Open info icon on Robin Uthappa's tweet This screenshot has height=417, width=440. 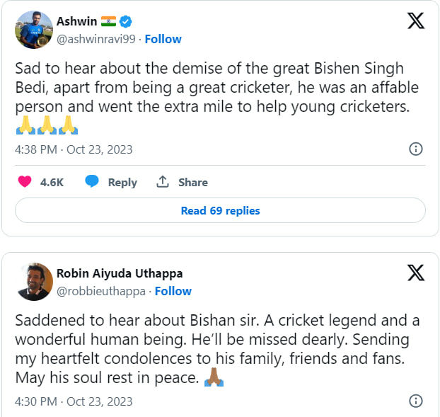pyautogui.click(x=416, y=401)
